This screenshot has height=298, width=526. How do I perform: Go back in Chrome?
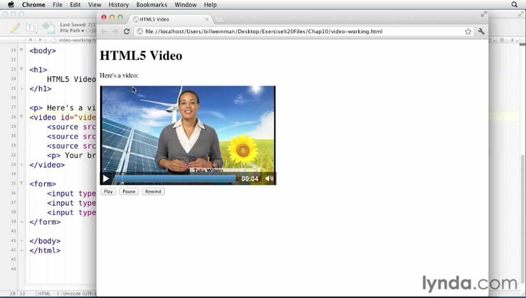[104, 31]
